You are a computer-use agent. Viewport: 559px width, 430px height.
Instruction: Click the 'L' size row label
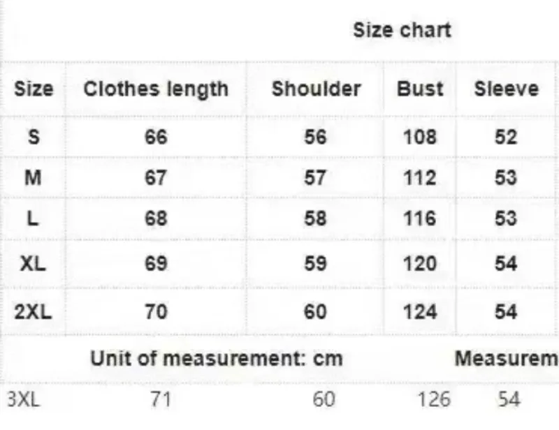click(33, 218)
